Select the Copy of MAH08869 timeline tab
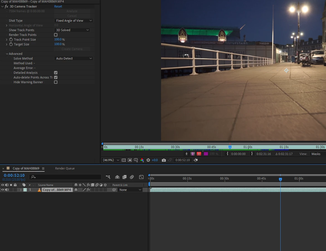 click(x=26, y=168)
